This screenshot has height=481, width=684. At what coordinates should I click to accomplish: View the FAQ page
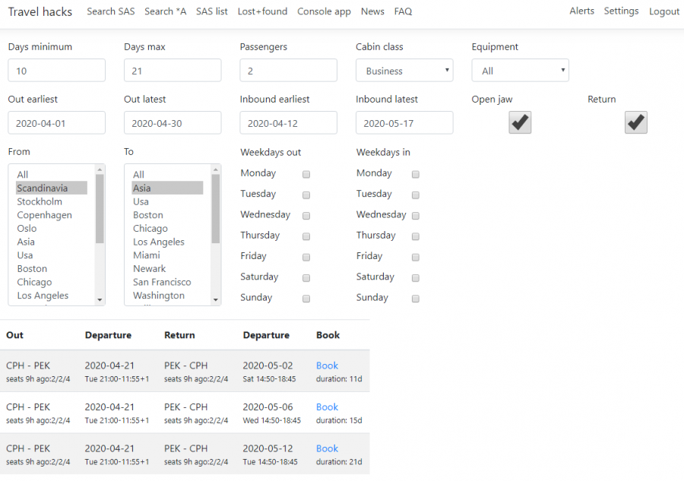403,11
